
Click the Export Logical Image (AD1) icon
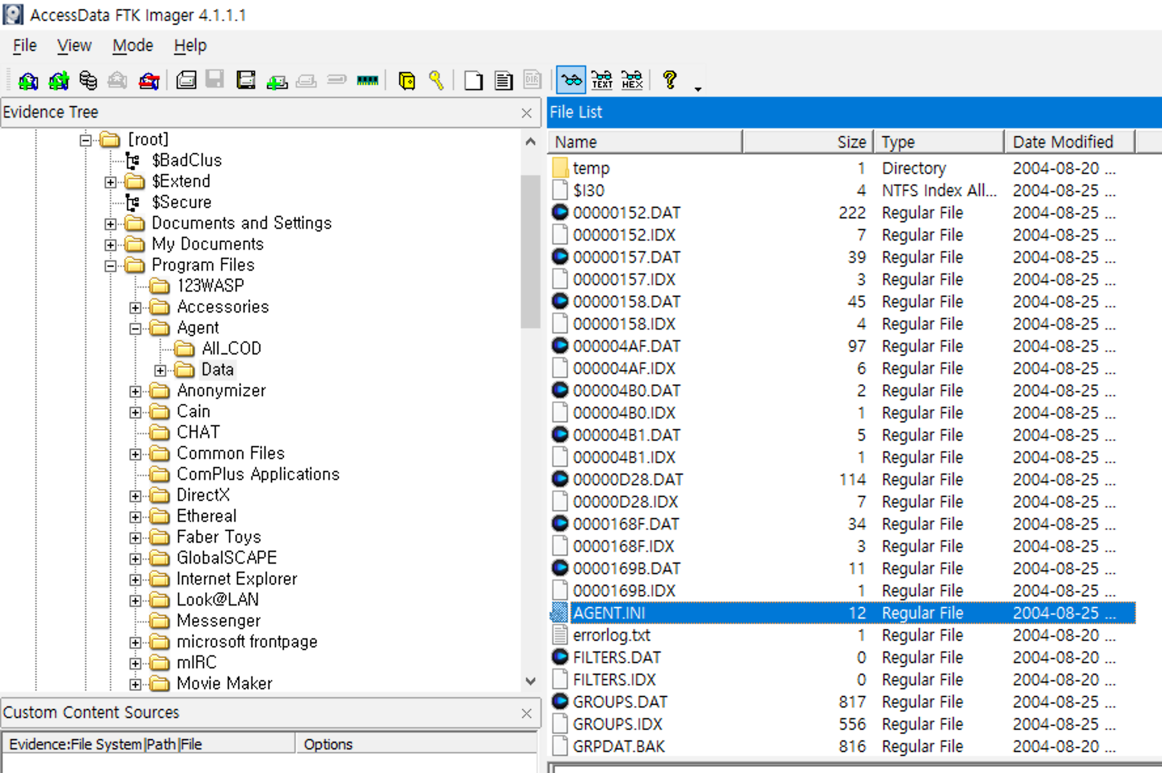(x=246, y=80)
